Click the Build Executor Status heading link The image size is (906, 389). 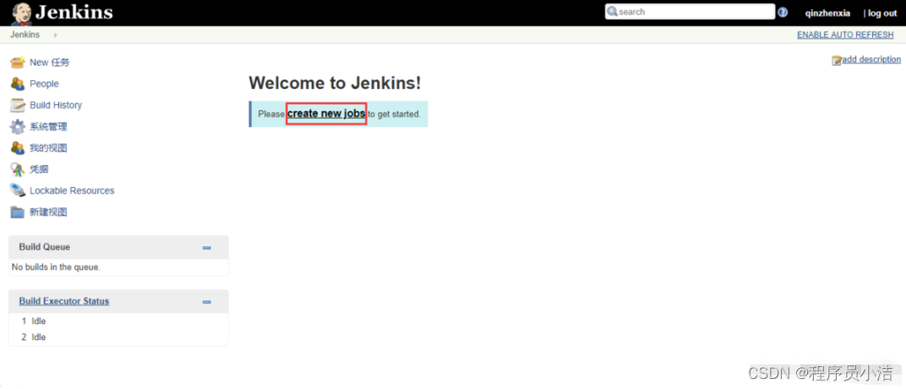(x=64, y=301)
